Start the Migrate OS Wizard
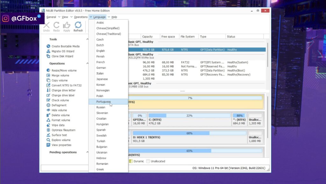Screen dimensions: 326x184 (x=60, y=51)
